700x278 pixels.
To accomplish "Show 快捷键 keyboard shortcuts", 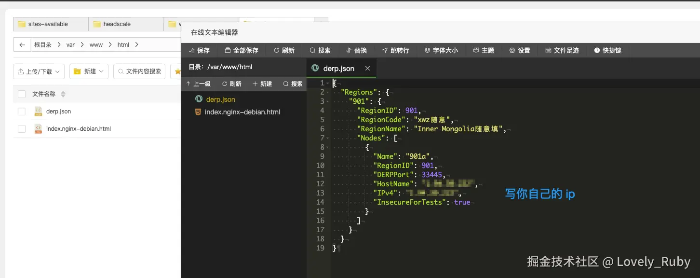I will pyautogui.click(x=608, y=50).
